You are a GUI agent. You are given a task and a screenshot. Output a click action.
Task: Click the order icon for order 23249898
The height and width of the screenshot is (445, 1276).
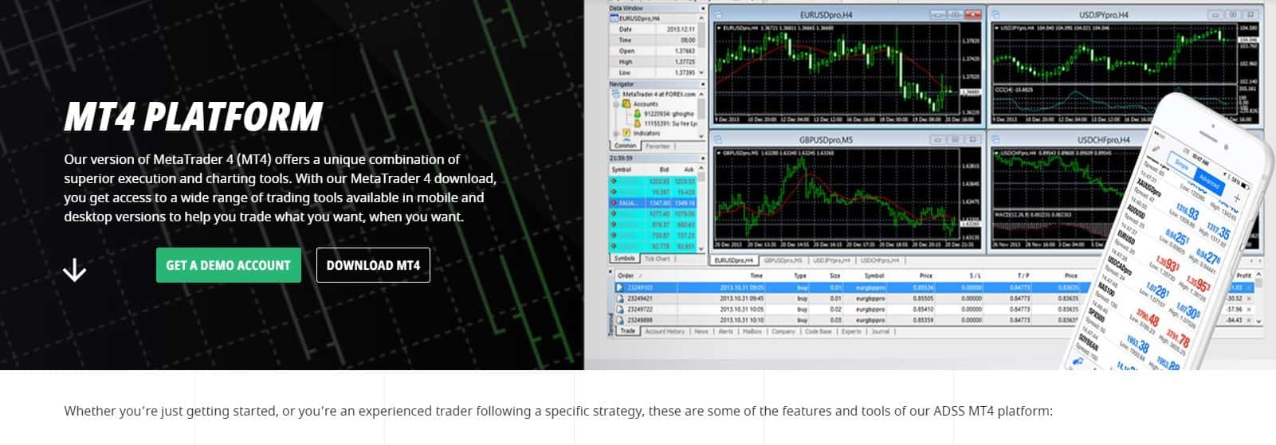pyautogui.click(x=620, y=320)
